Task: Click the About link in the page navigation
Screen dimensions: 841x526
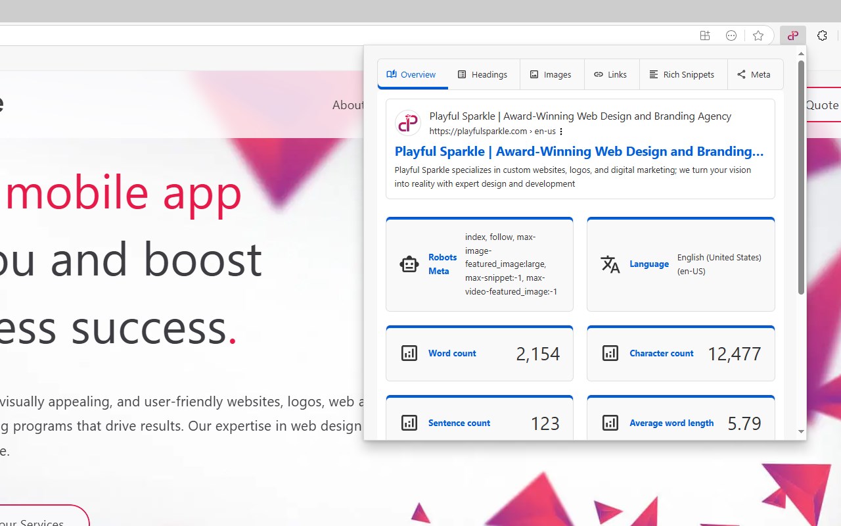Action: point(348,105)
